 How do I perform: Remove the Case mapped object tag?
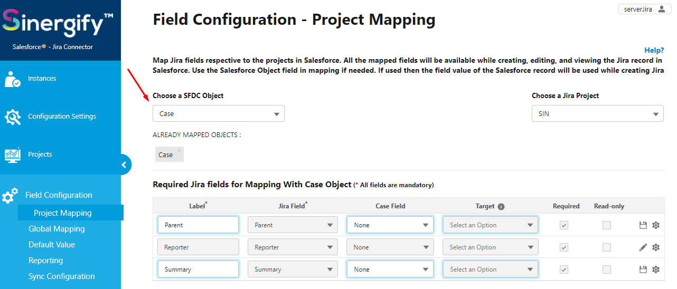tap(179, 150)
